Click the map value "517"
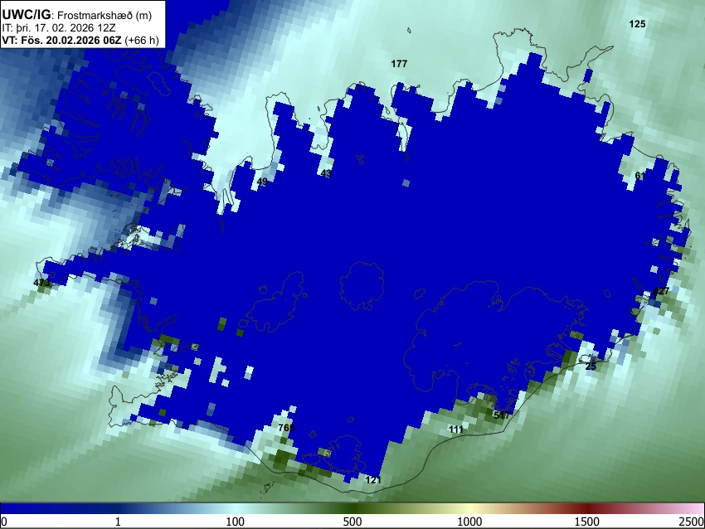Image resolution: width=705 pixels, height=529 pixels. tap(502, 415)
